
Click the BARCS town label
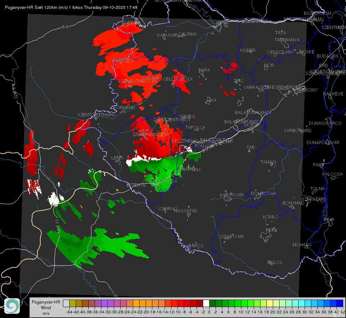coord(196,246)
